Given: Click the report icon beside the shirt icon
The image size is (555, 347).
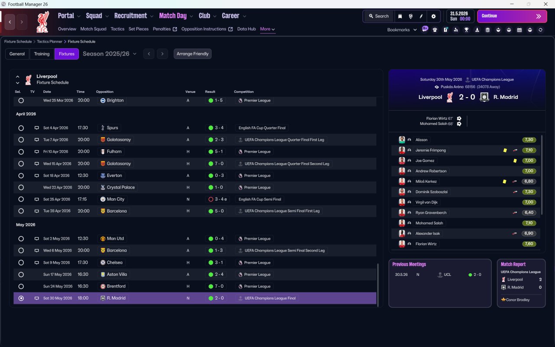Looking at the screenshot, I should coord(446,30).
